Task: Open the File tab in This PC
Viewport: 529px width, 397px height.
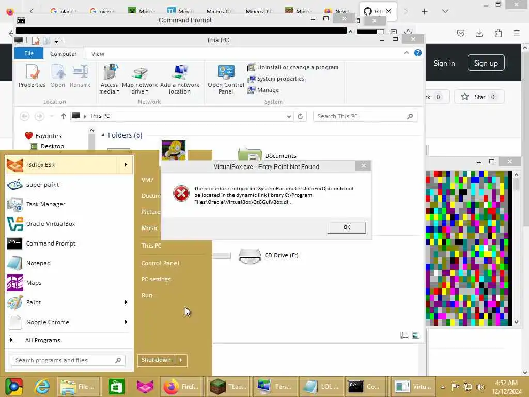Action: point(29,53)
